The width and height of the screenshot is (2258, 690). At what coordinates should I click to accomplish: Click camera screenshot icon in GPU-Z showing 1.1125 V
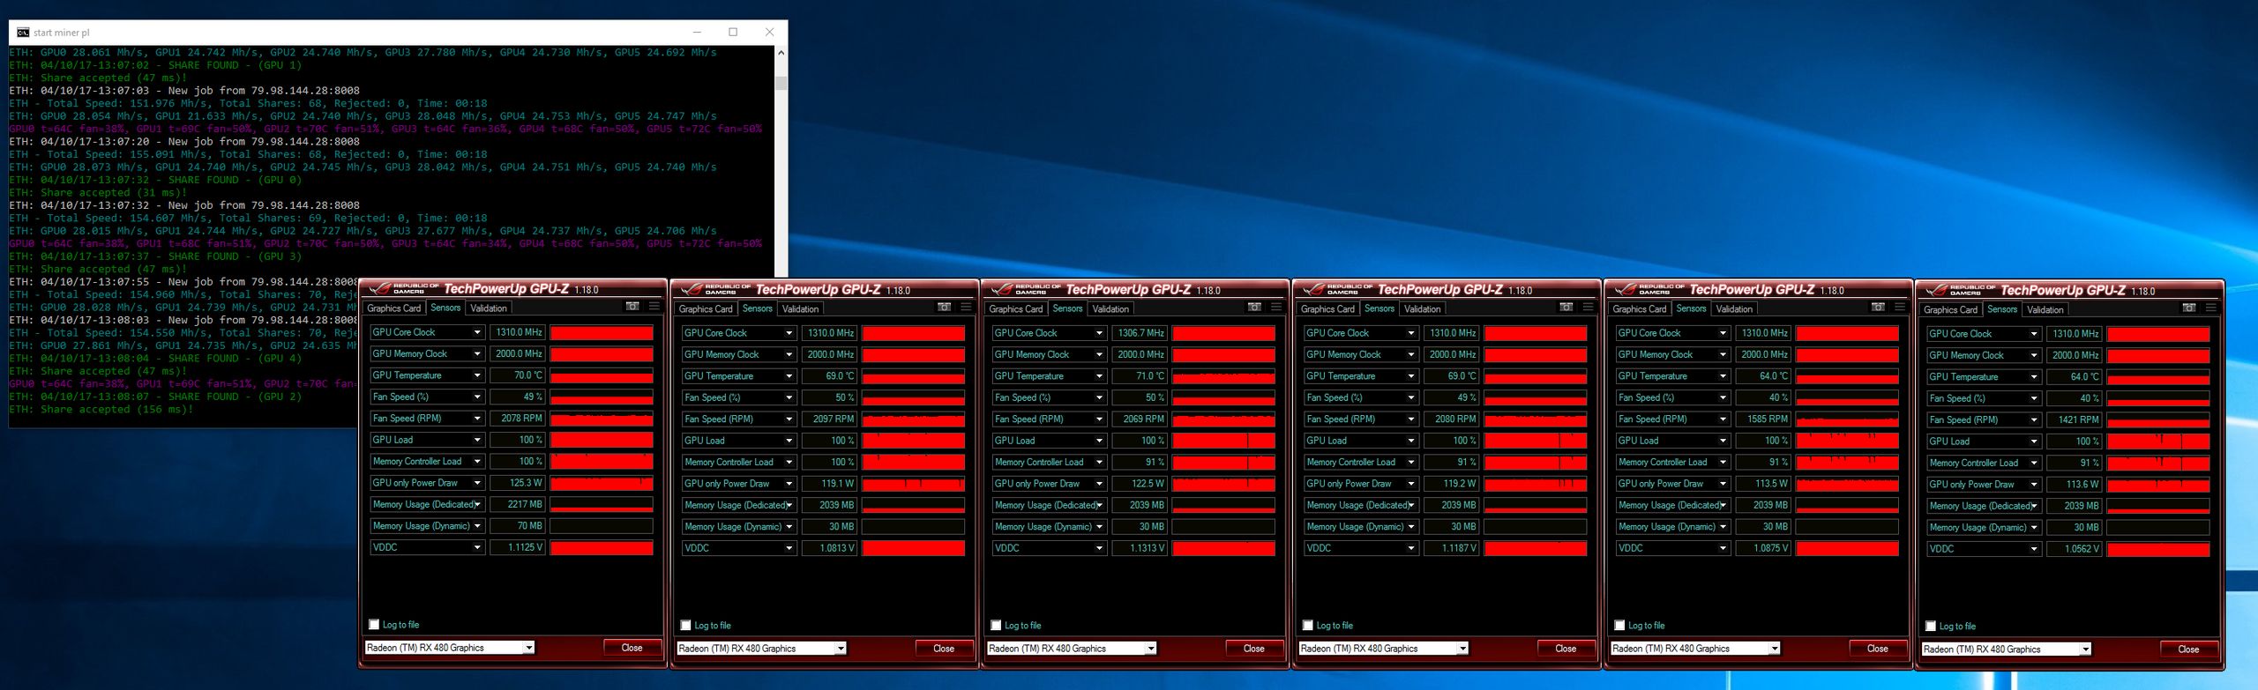(632, 307)
